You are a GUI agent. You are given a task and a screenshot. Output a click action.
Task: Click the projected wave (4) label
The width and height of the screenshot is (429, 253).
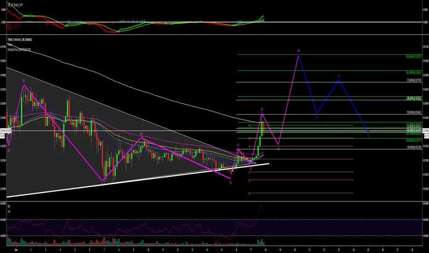pos(278,149)
